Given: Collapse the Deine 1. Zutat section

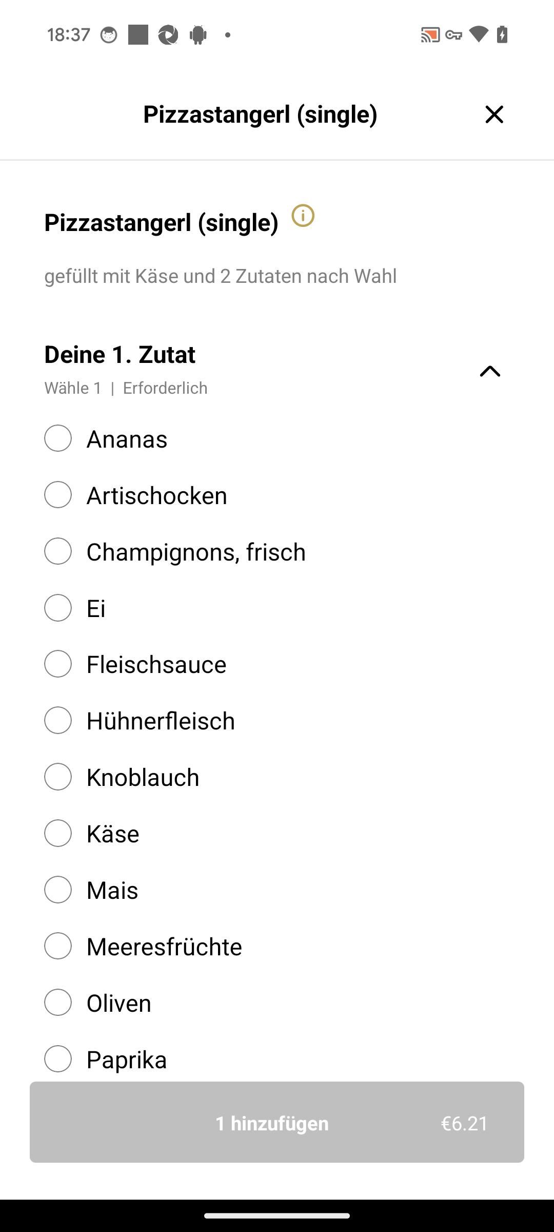Looking at the screenshot, I should [490, 371].
